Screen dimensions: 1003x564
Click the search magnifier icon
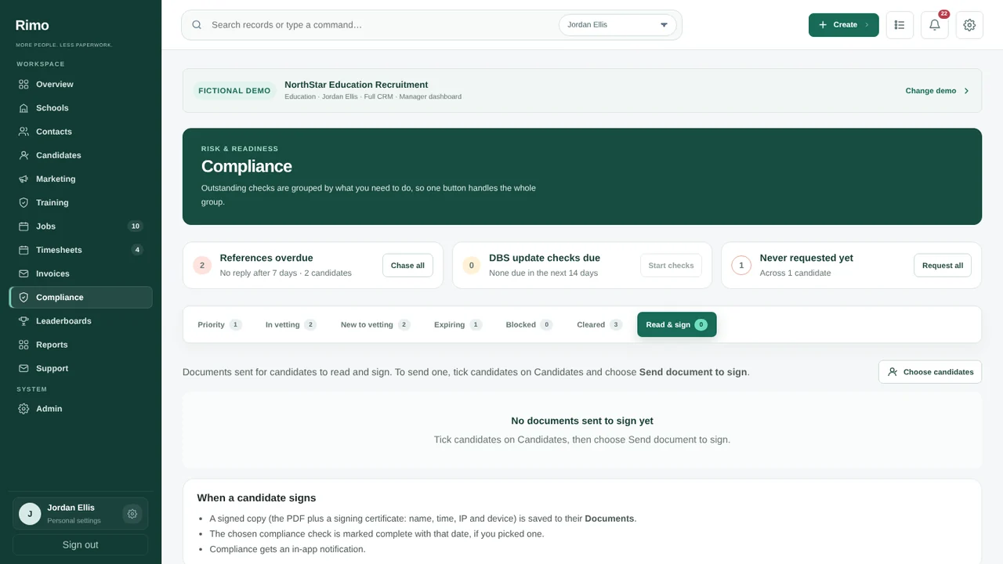197,25
